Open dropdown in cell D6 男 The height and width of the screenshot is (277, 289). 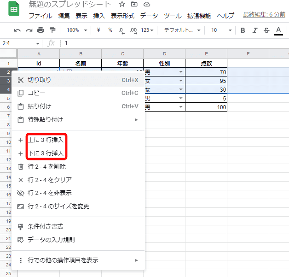click(181, 107)
